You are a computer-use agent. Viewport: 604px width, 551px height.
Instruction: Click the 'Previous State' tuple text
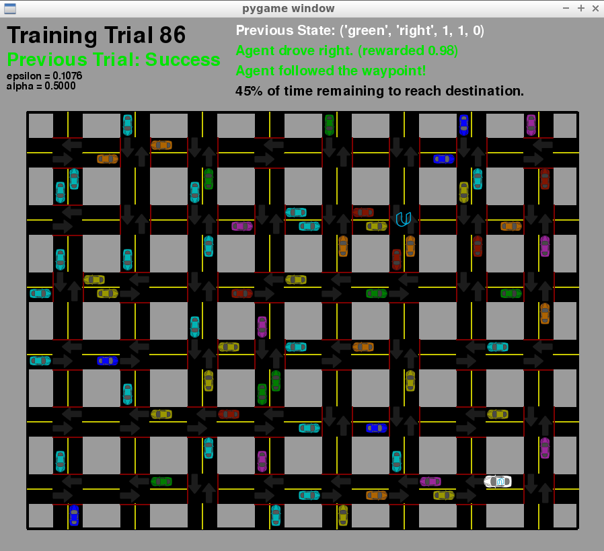coord(360,31)
